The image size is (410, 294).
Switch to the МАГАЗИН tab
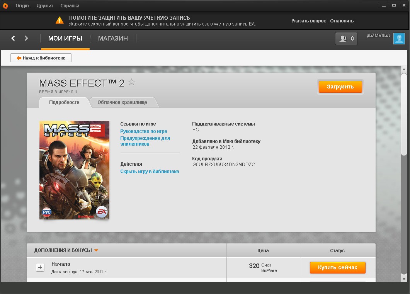(x=113, y=38)
